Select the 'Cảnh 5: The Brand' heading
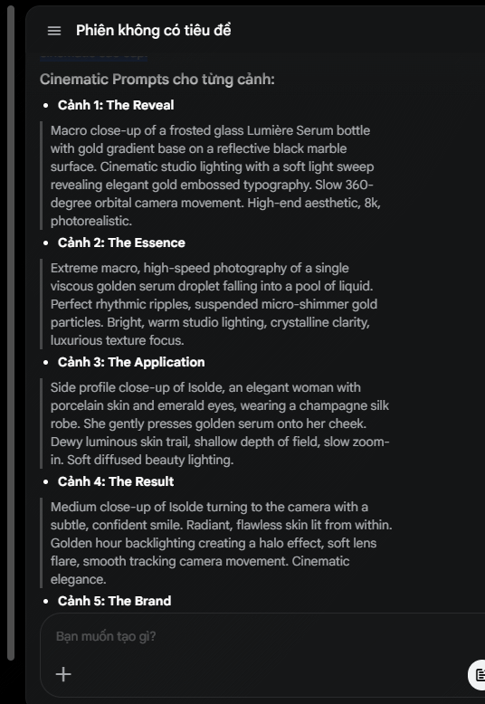This screenshot has height=704, width=485. (x=115, y=601)
